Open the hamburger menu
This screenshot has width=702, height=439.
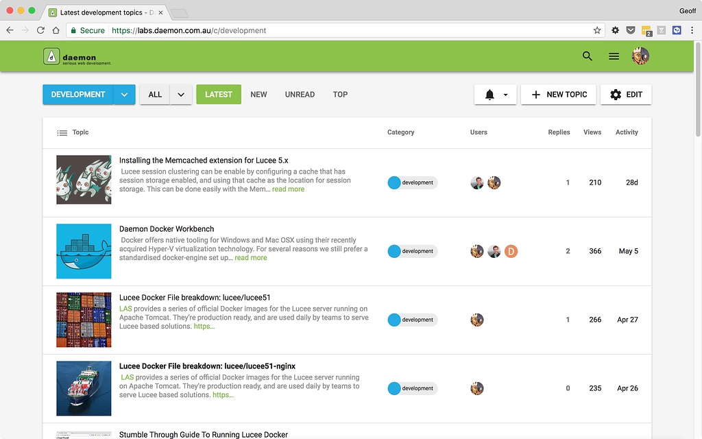tap(614, 56)
